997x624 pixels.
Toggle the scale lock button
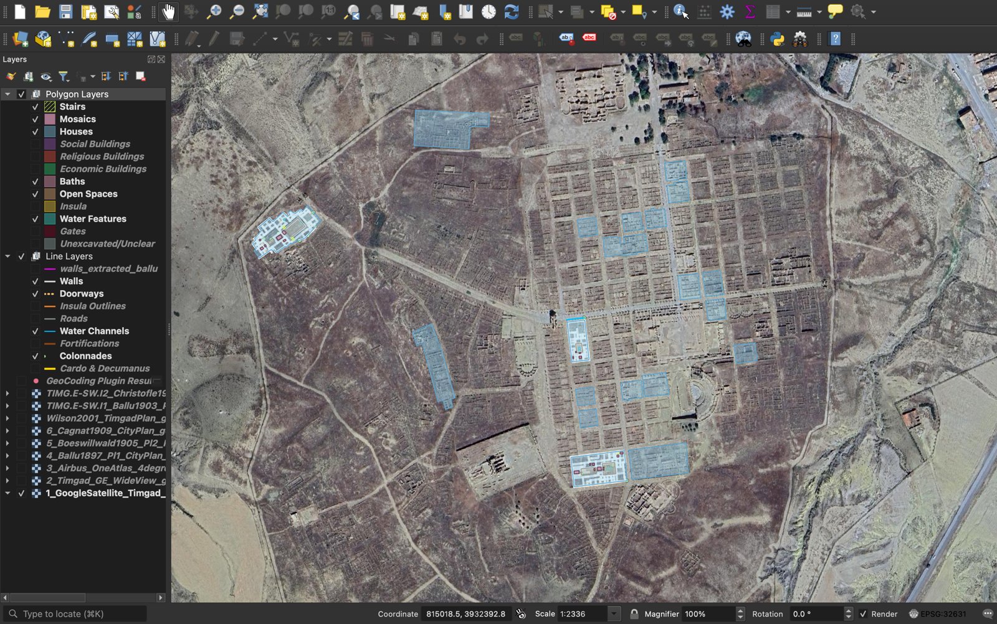(x=634, y=614)
